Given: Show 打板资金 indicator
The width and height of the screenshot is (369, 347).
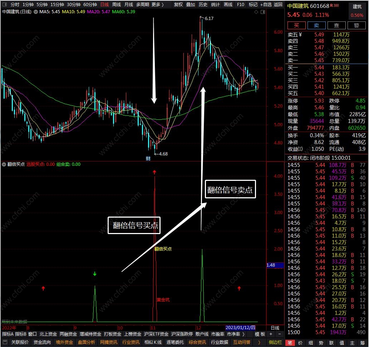Looking at the screenshot, I should click(113, 334).
